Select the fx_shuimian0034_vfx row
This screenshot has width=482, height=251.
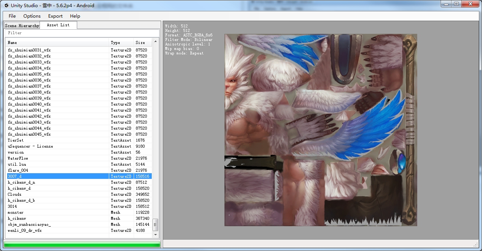tap(79, 68)
